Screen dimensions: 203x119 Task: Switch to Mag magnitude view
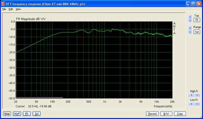7,114
